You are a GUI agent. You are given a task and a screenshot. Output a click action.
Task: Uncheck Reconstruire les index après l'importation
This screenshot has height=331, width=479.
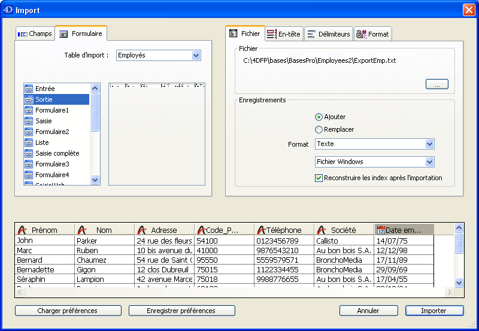click(x=319, y=178)
